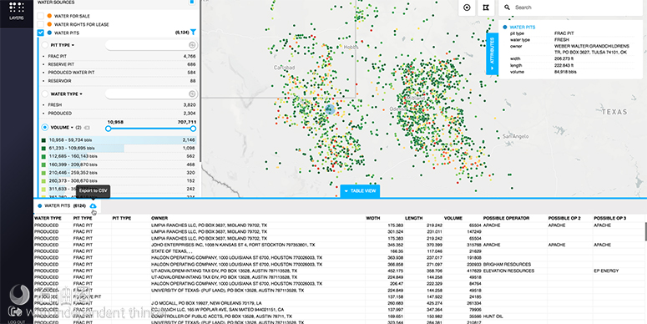Image resolution: width=647 pixels, height=324 pixels.
Task: Enable the Water For Sale checkbox
Action: tap(40, 16)
